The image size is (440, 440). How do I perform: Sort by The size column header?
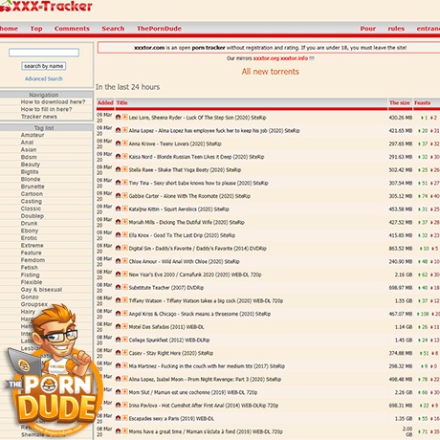coord(400,102)
